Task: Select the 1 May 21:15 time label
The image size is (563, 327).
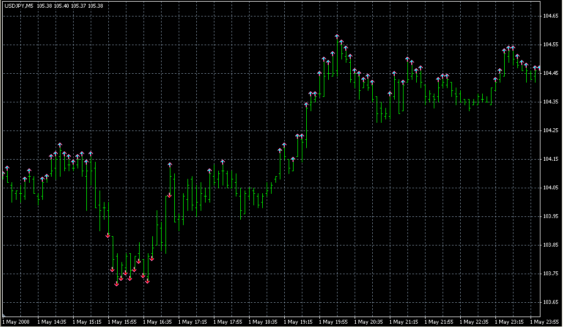Action: click(x=404, y=322)
